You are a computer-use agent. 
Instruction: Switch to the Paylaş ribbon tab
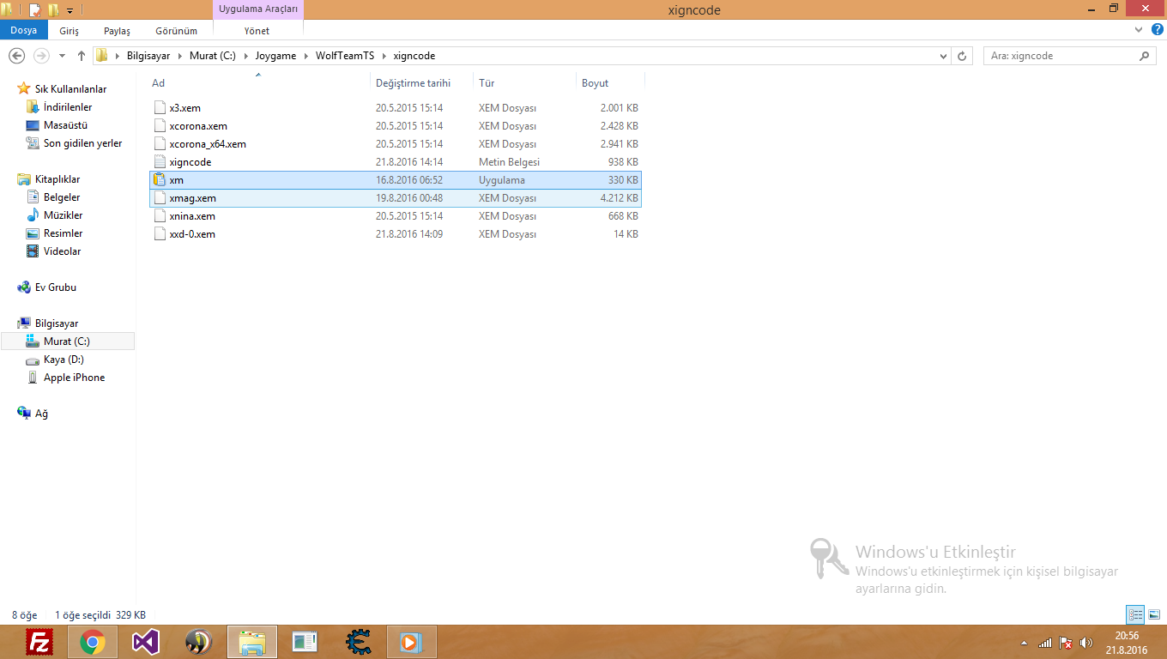(117, 31)
